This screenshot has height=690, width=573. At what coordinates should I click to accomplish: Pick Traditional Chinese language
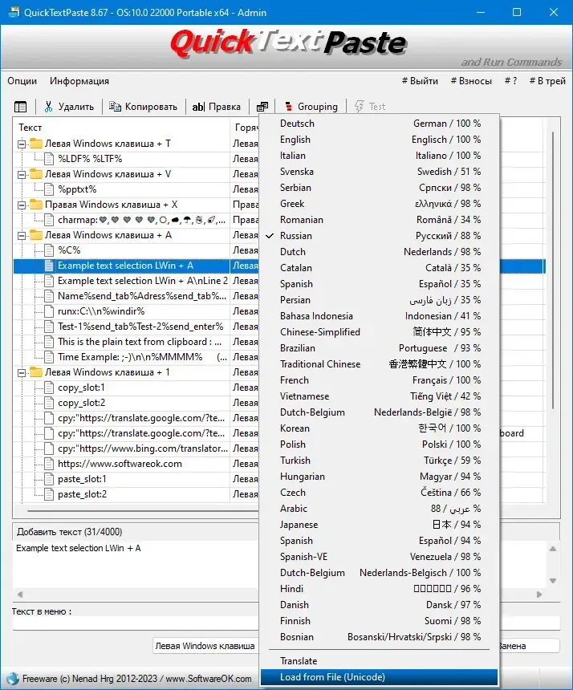tap(380, 364)
